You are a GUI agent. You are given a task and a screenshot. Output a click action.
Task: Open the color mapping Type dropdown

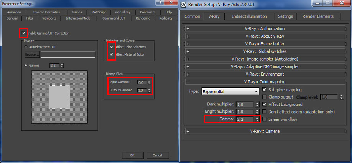(230, 91)
